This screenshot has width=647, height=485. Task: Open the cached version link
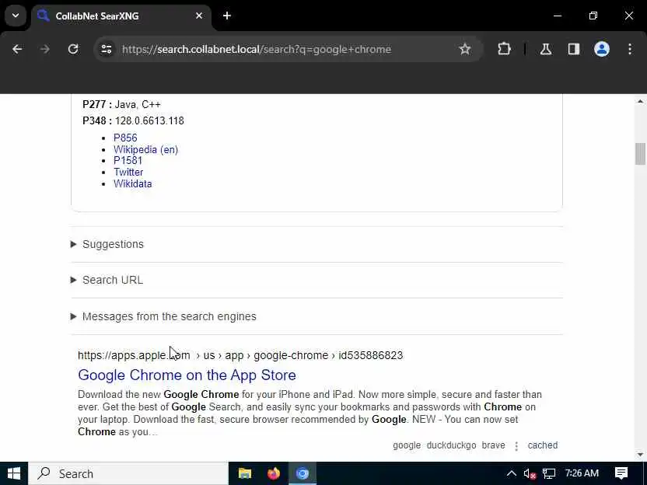tap(542, 445)
